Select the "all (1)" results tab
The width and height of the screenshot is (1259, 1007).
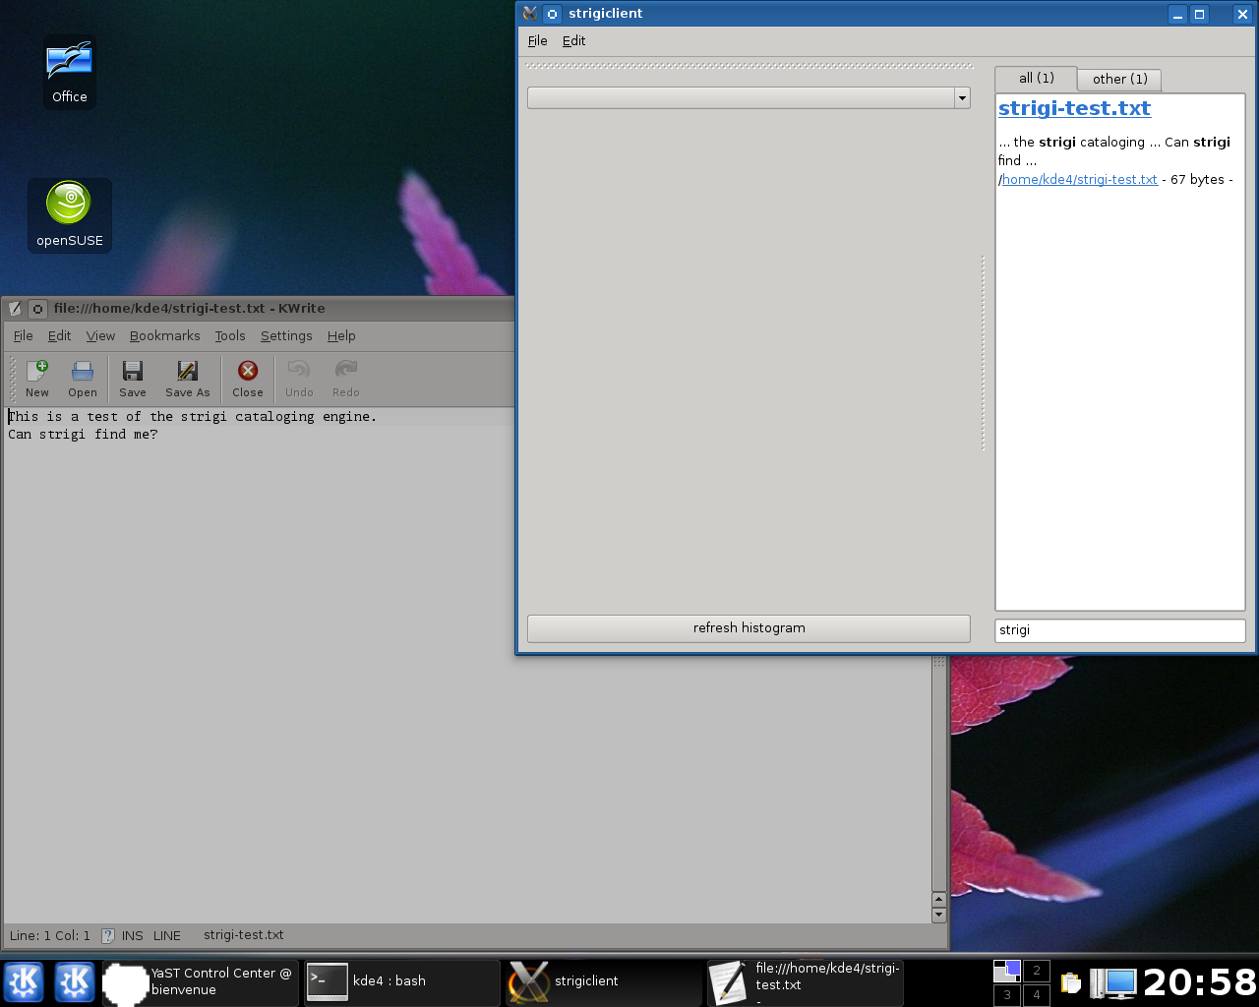tap(1036, 79)
